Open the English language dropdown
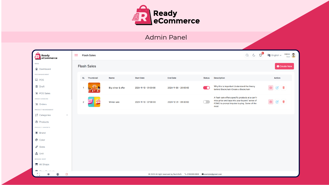 tap(275, 55)
